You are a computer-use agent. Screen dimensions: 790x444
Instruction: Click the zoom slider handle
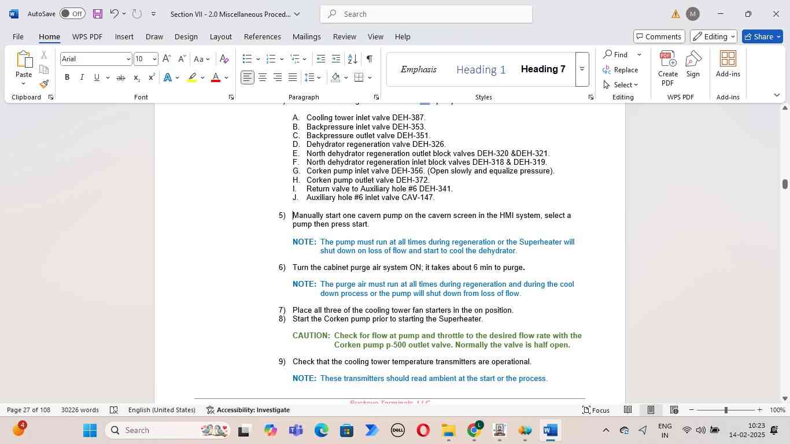726,410
